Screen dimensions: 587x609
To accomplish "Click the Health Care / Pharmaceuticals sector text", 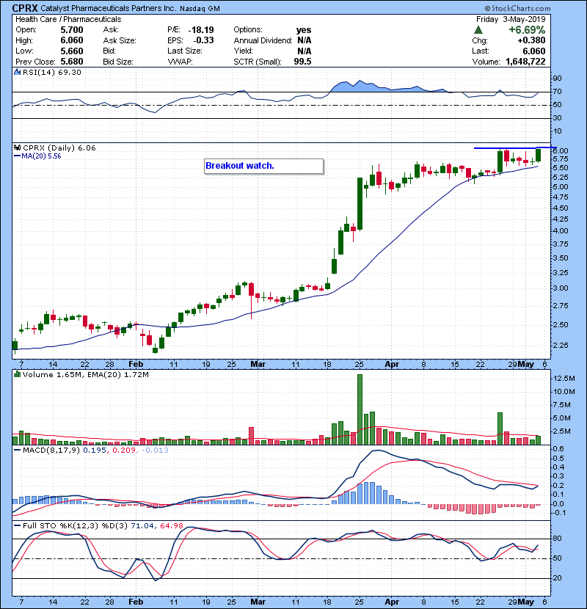I will click(x=68, y=19).
